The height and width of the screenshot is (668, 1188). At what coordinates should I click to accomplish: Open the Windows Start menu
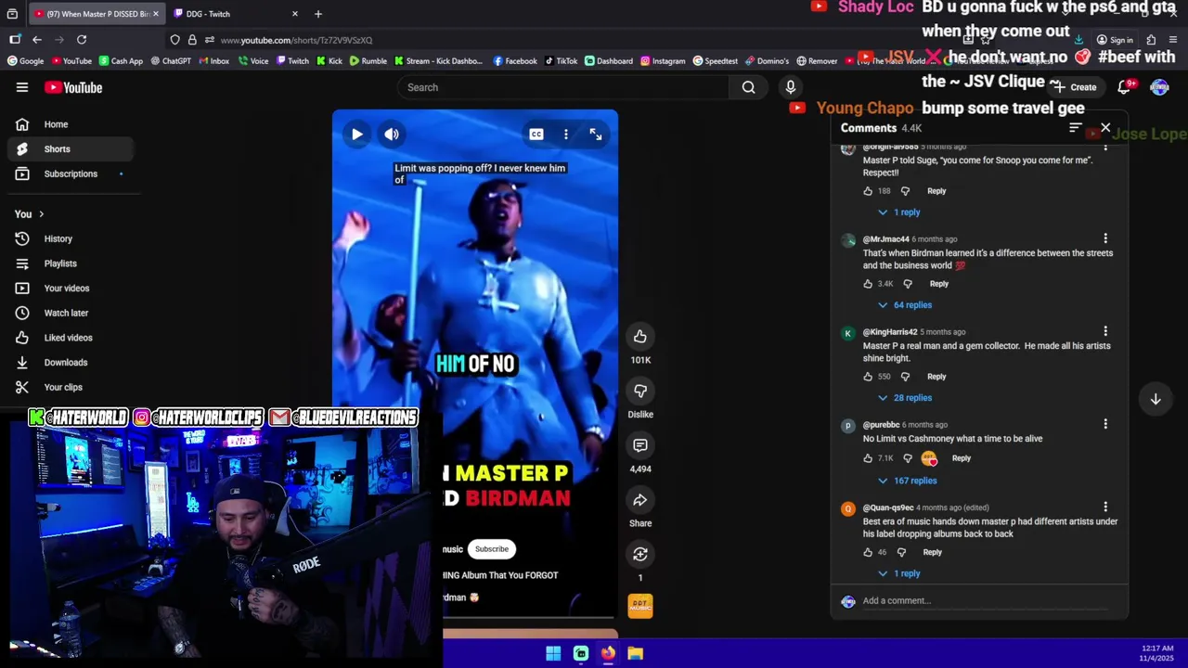(553, 653)
